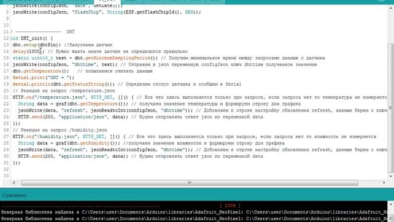Click 'static uint16_t test' declaration on line 15

click(x=39, y=58)
